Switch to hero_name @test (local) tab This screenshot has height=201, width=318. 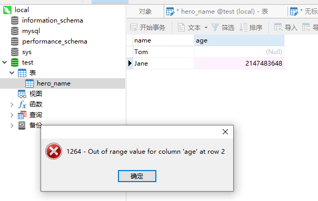225,12
